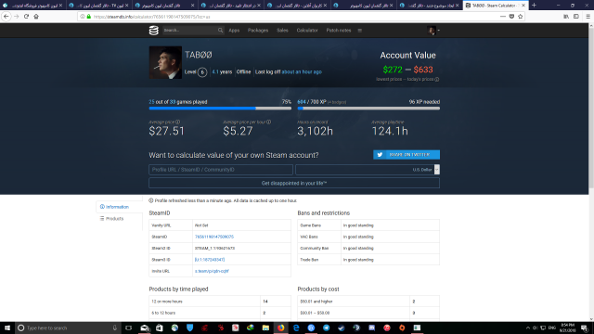
Task: Click the TABOO profile avatar picture
Action: coord(165,62)
